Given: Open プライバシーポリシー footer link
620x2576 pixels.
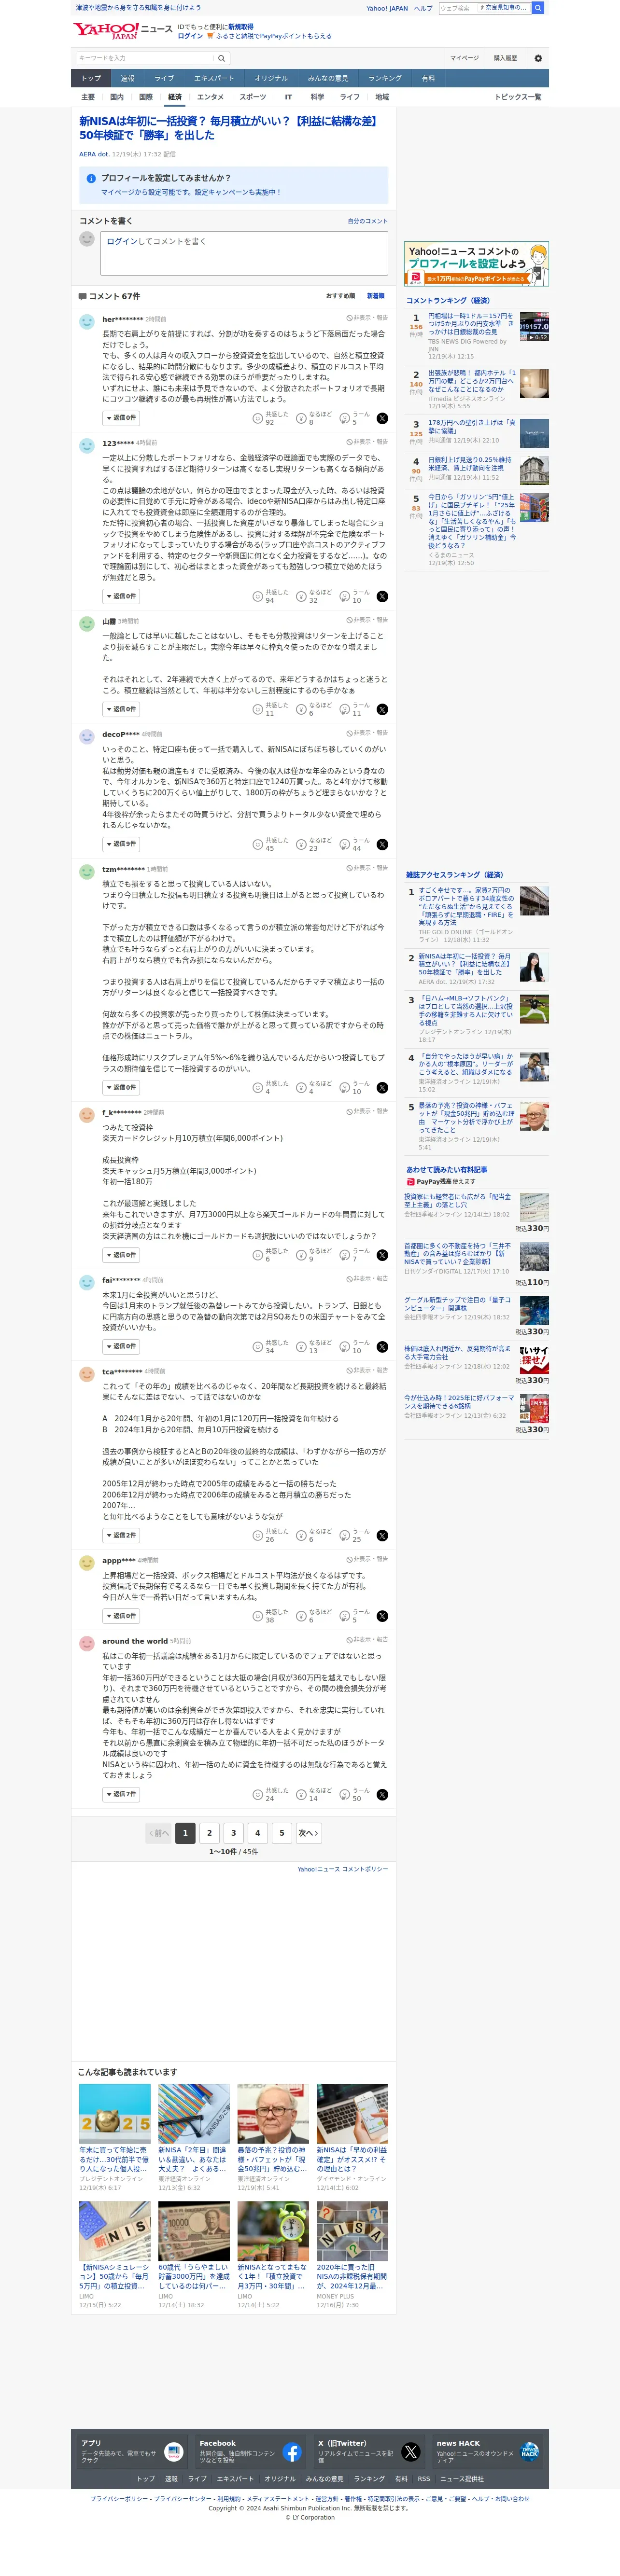Looking at the screenshot, I should tap(118, 2499).
